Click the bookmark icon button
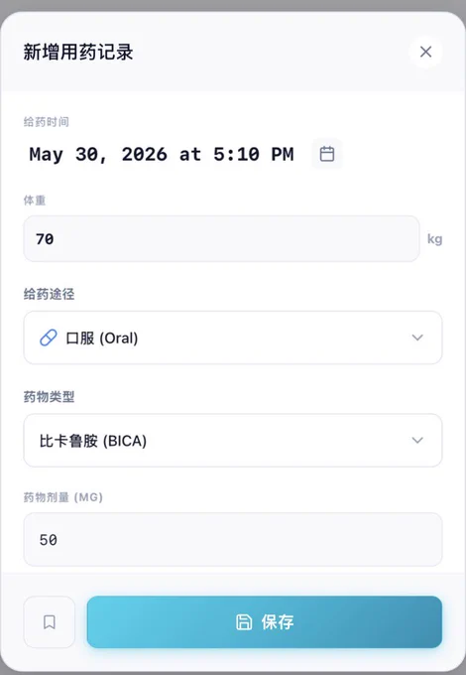 click(50, 621)
